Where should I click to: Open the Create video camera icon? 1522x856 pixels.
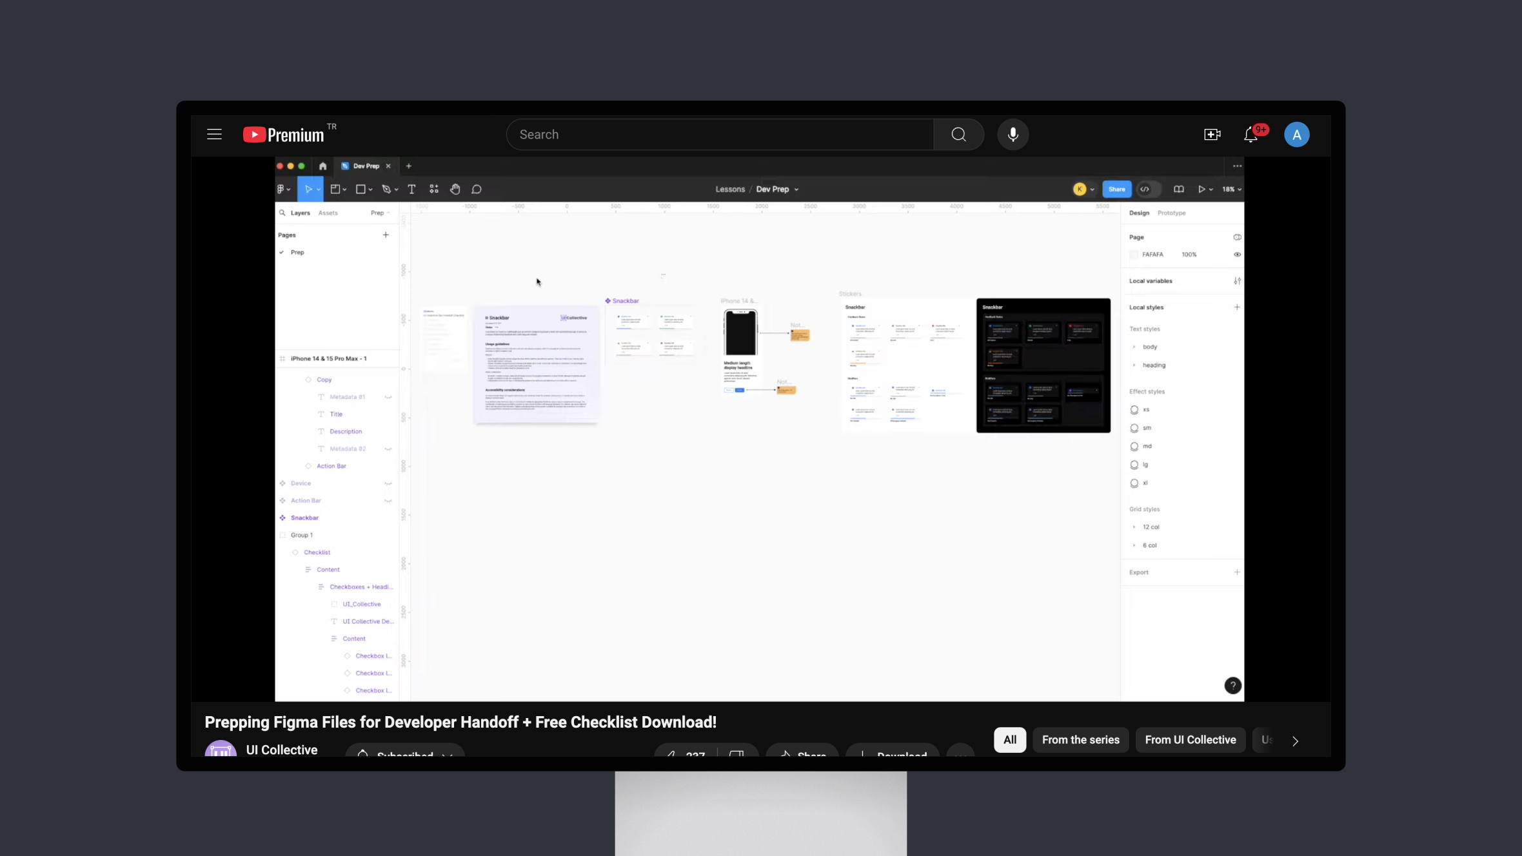1212,134
